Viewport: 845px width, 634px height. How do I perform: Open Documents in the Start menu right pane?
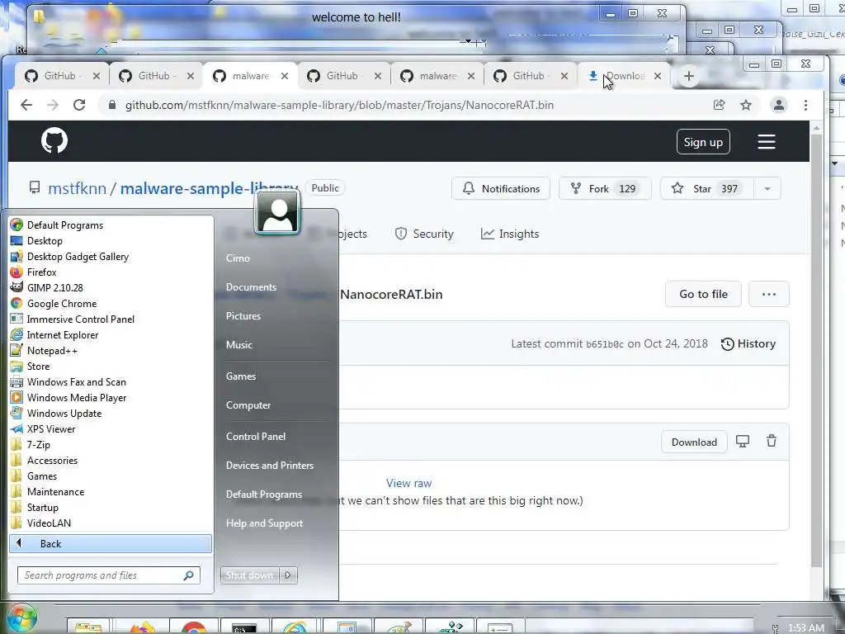pyautogui.click(x=251, y=287)
